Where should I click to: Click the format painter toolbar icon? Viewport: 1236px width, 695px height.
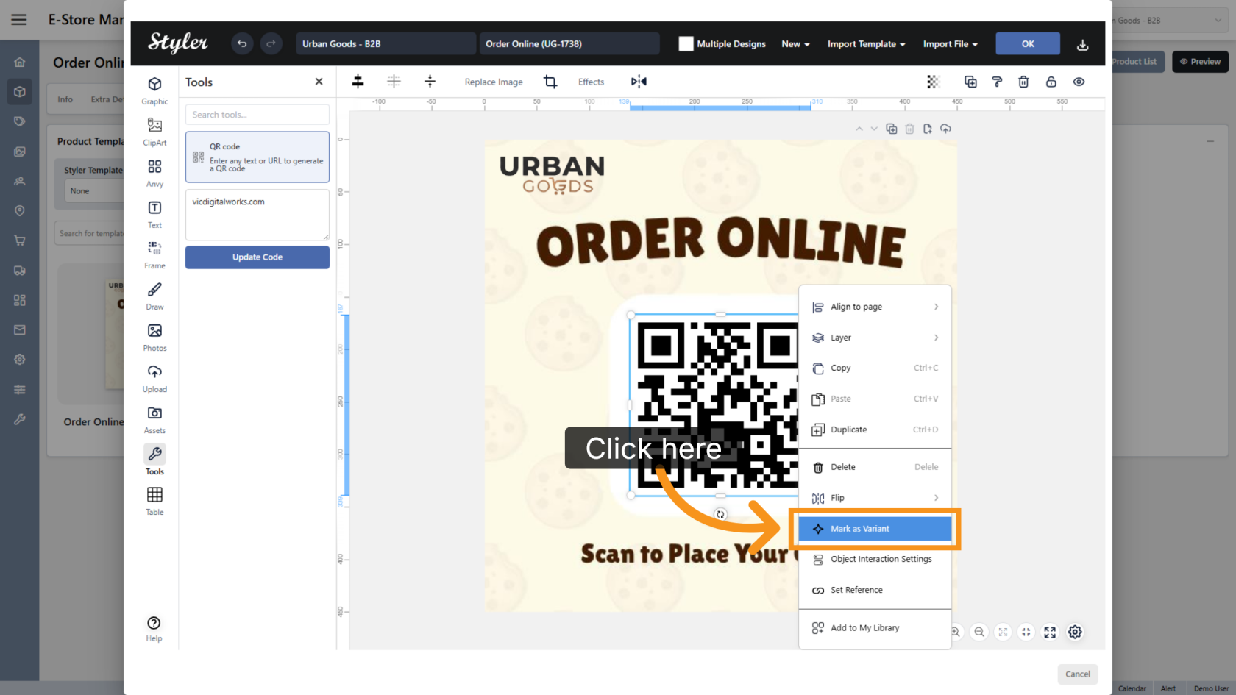pos(997,82)
